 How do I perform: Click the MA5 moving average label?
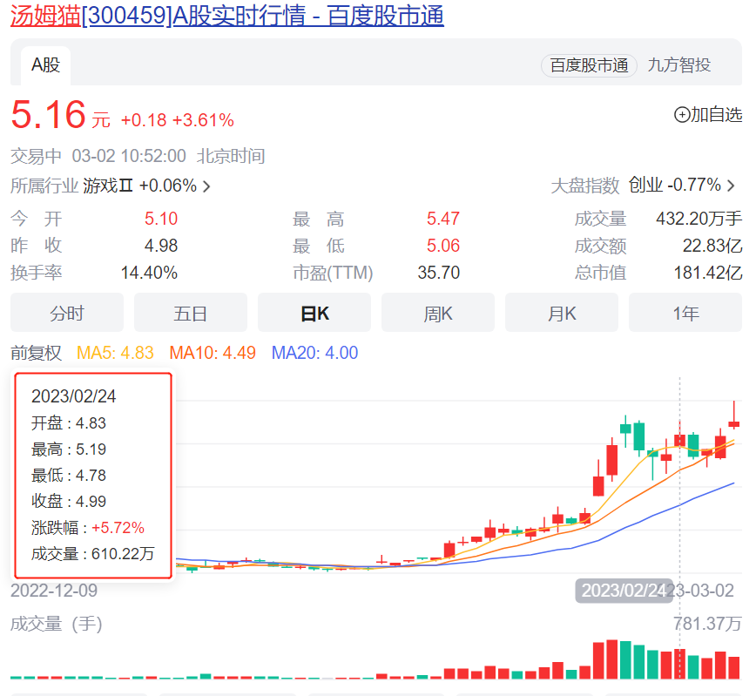pos(115,353)
